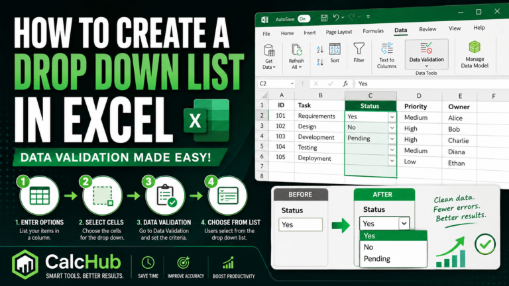509x286 pixels.
Task: Open the Customize Quick Access Toolbar dropdown
Action: pos(368,17)
